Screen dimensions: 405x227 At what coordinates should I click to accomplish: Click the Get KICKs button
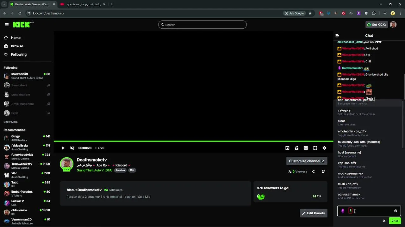click(377, 25)
